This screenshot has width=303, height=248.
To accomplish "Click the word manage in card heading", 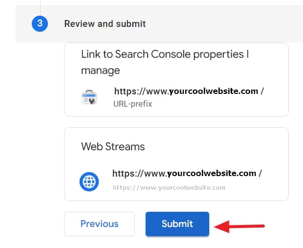I will point(101,70).
